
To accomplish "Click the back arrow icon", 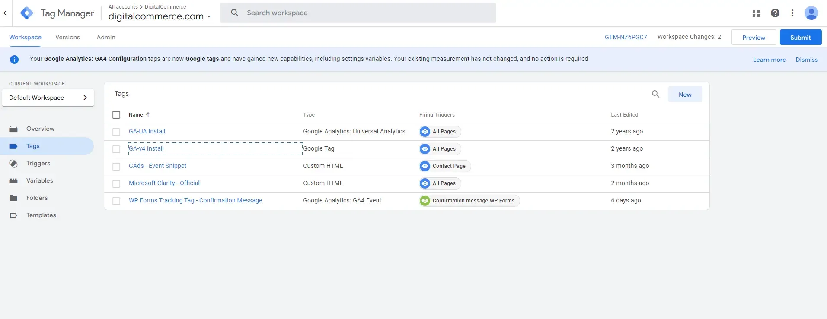I will point(6,13).
